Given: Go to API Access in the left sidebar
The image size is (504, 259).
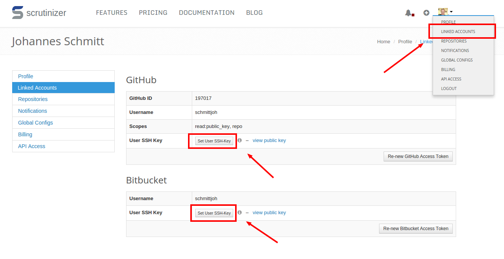Looking at the screenshot, I should point(63,146).
